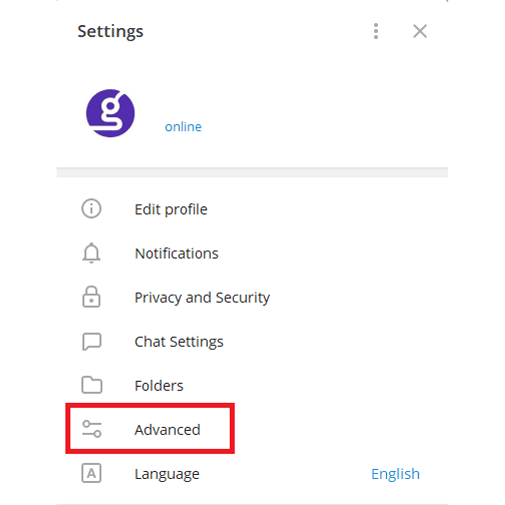Click the purple profile avatar

111,114
